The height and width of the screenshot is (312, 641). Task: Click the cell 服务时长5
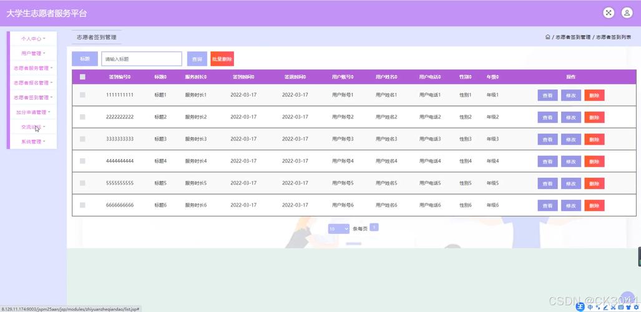pos(196,183)
